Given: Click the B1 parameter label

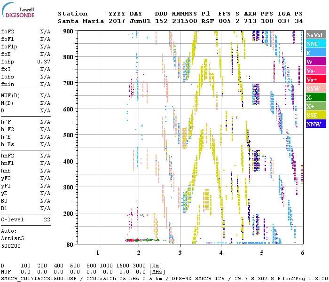Looking at the screenshot, I should coord(4,208).
